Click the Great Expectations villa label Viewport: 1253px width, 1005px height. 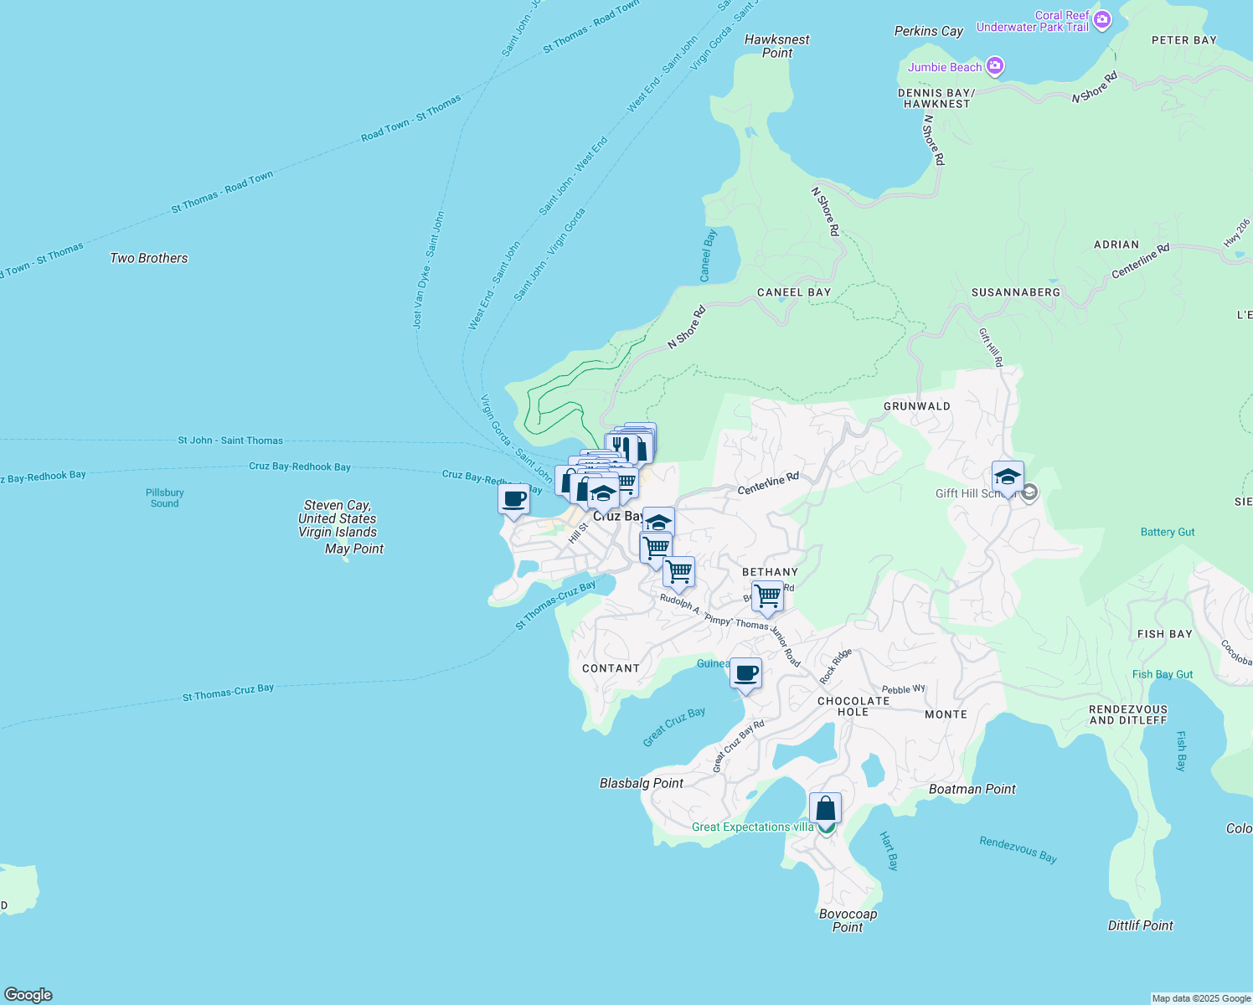(x=751, y=827)
